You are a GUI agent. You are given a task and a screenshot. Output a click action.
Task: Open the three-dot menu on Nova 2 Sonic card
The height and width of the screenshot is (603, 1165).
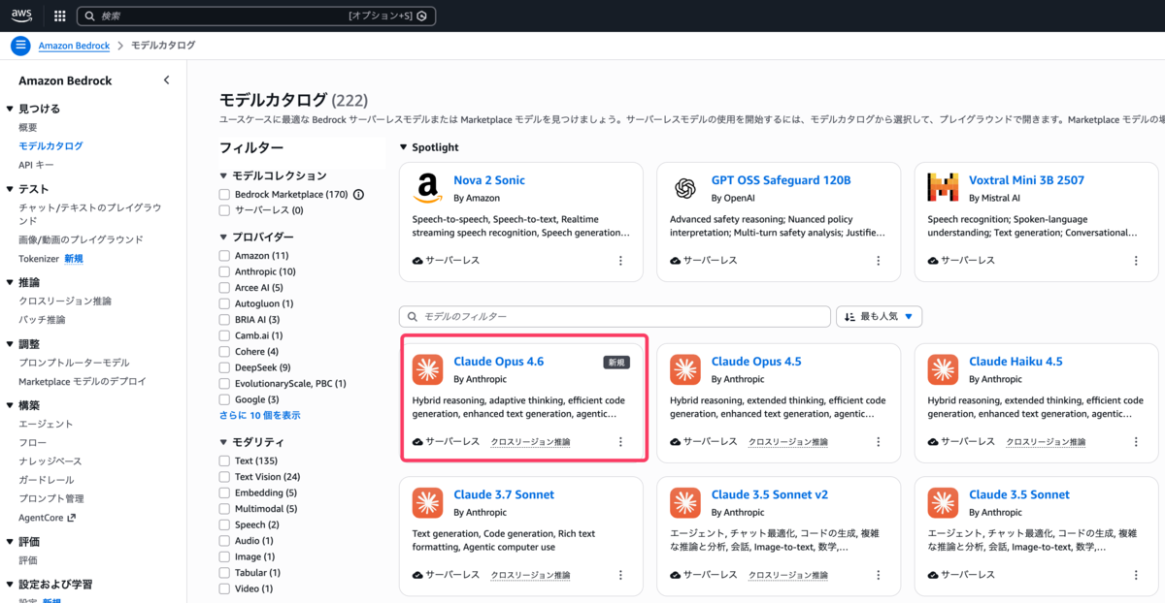pyautogui.click(x=620, y=261)
